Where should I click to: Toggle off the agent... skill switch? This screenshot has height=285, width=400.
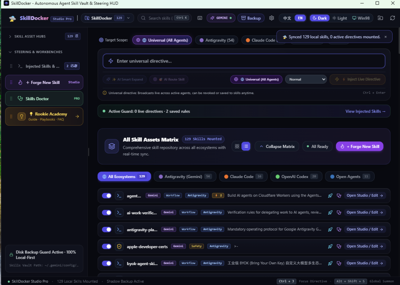coord(107,196)
